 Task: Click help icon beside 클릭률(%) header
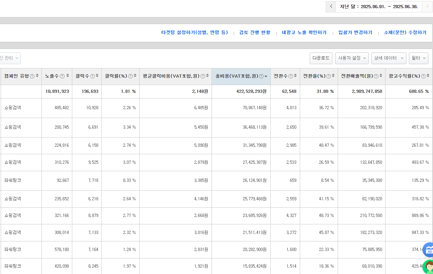pyautogui.click(x=130, y=76)
